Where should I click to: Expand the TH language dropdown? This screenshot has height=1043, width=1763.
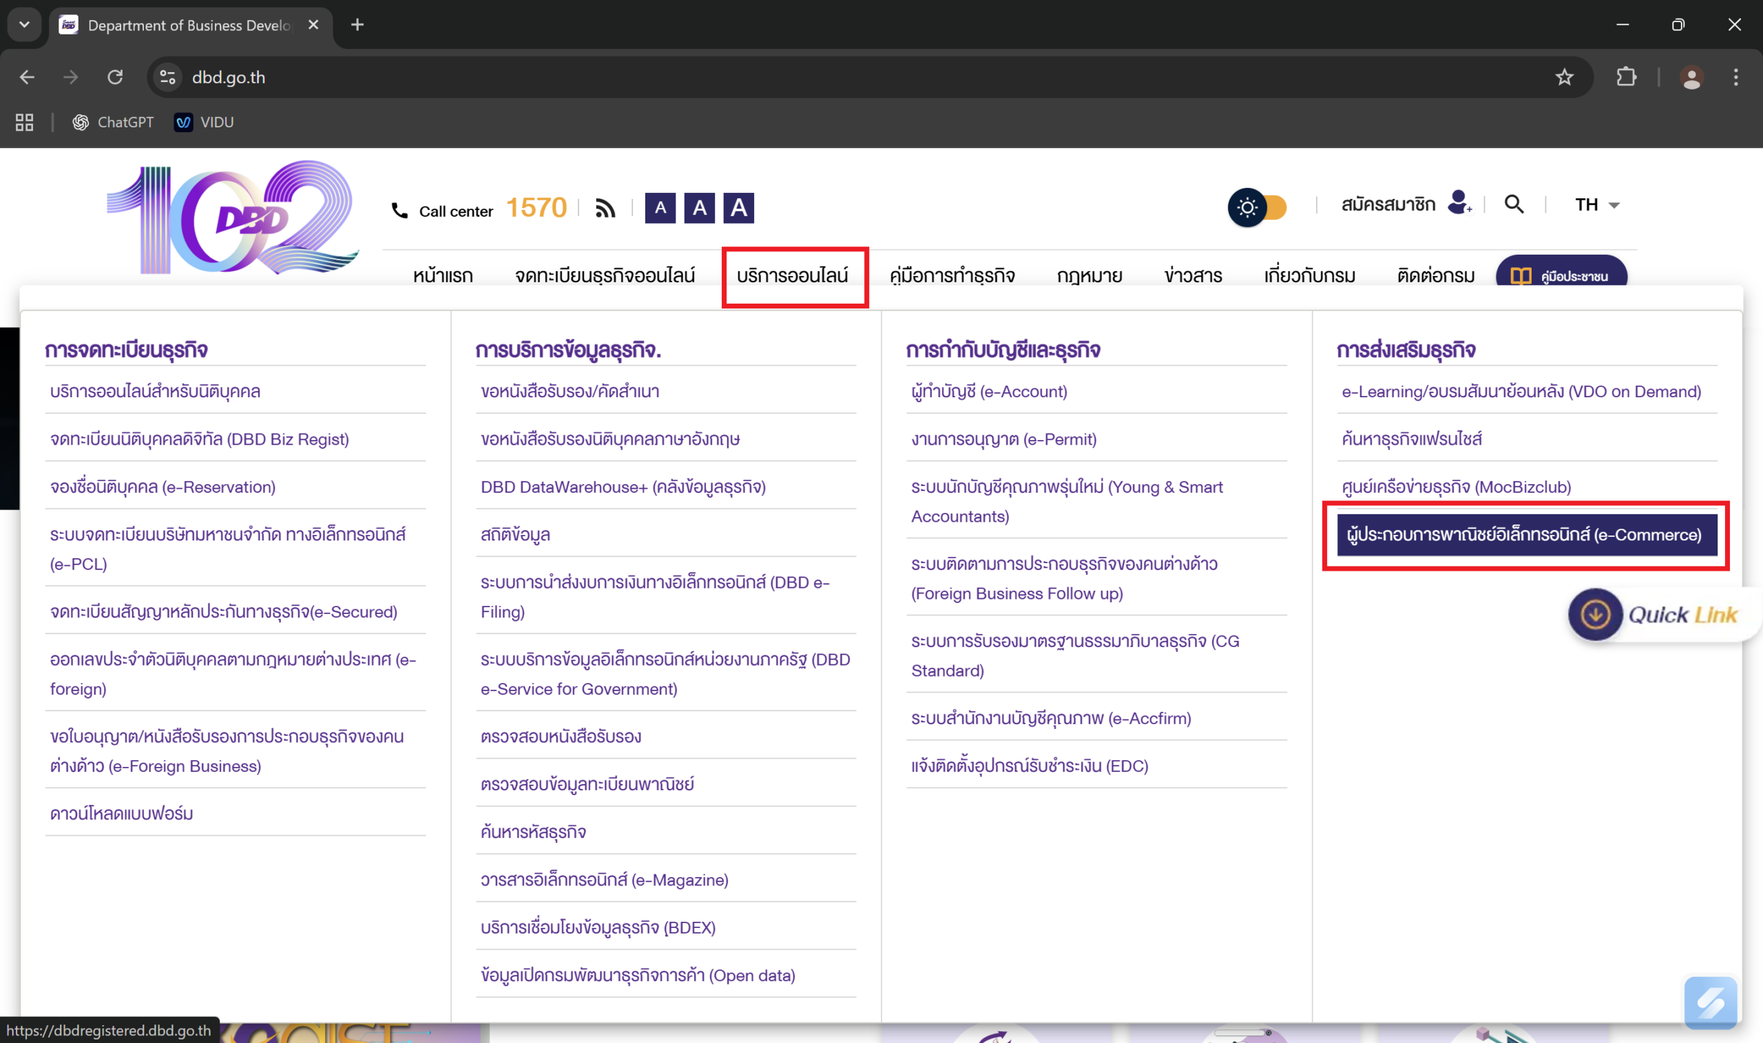1597,205
